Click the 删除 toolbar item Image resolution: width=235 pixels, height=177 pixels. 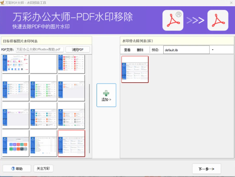pyautogui.click(x=140, y=50)
